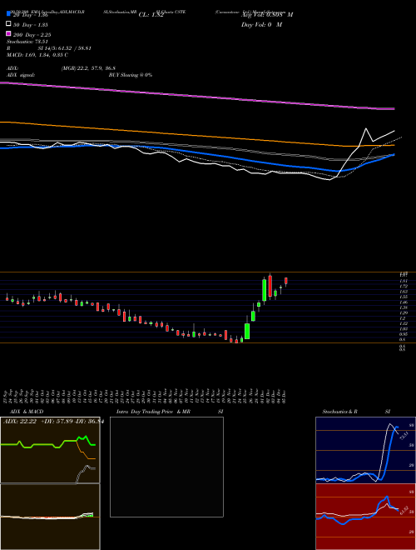This screenshot has width=416, height=550.
Task: Click the last red candlestick on the right
Action: pos(286,282)
